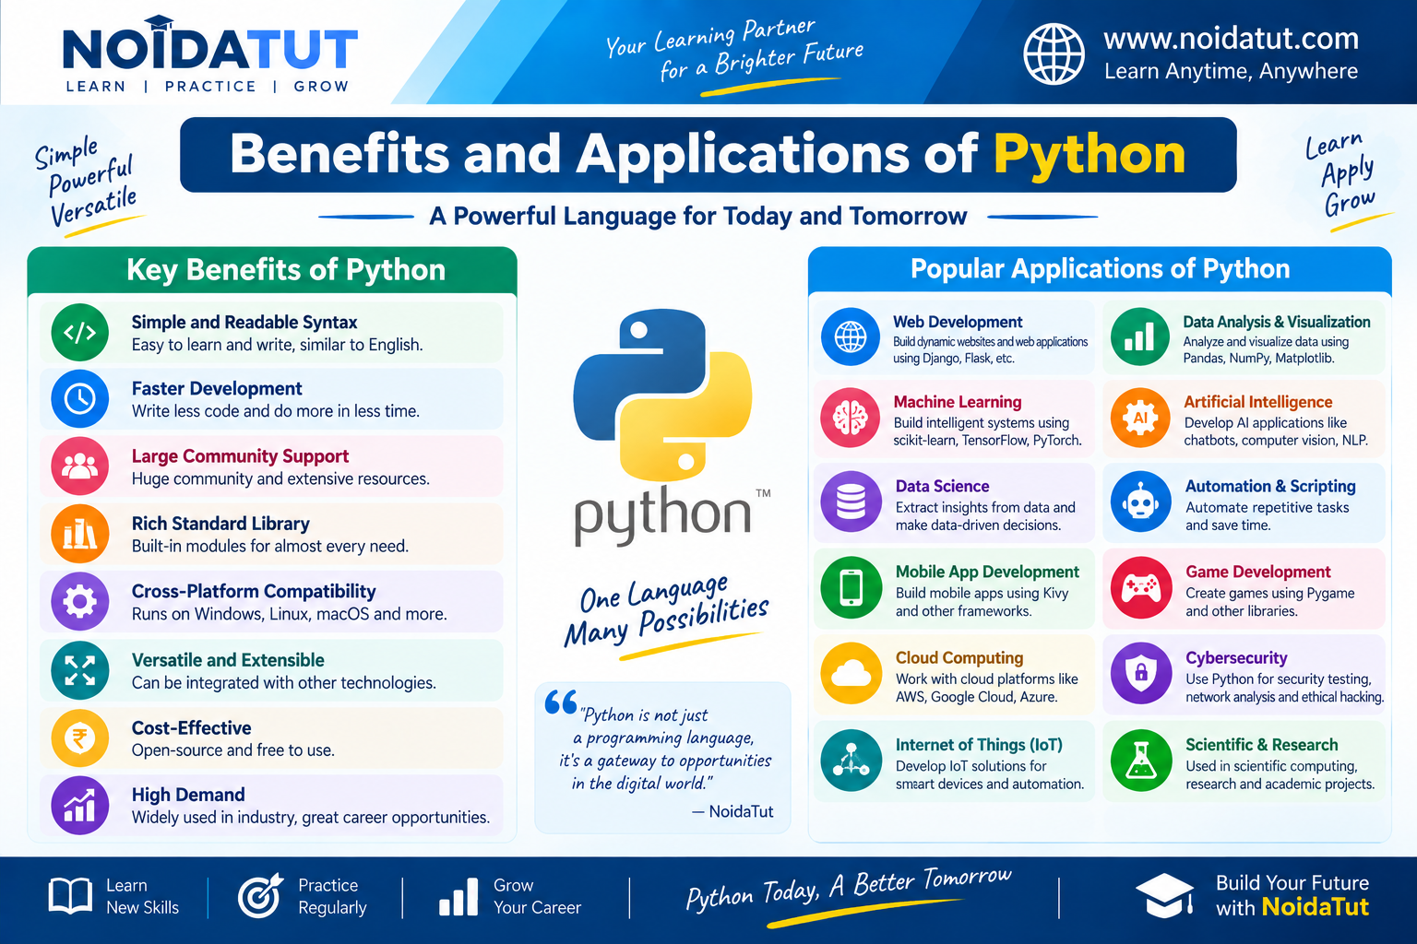
Task: Click the flask icon for Scientific & Research
Action: coord(1141,761)
